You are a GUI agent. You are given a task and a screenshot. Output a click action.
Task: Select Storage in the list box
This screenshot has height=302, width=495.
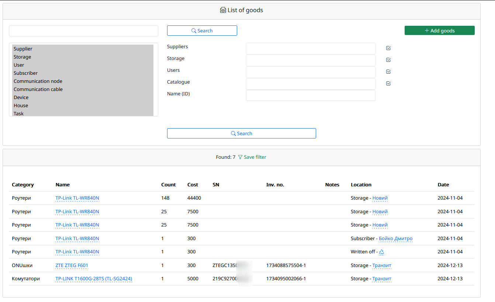click(83, 57)
